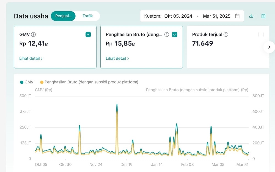Switch to the Trafik tab
The height and width of the screenshot is (172, 275).
pyautogui.click(x=88, y=16)
